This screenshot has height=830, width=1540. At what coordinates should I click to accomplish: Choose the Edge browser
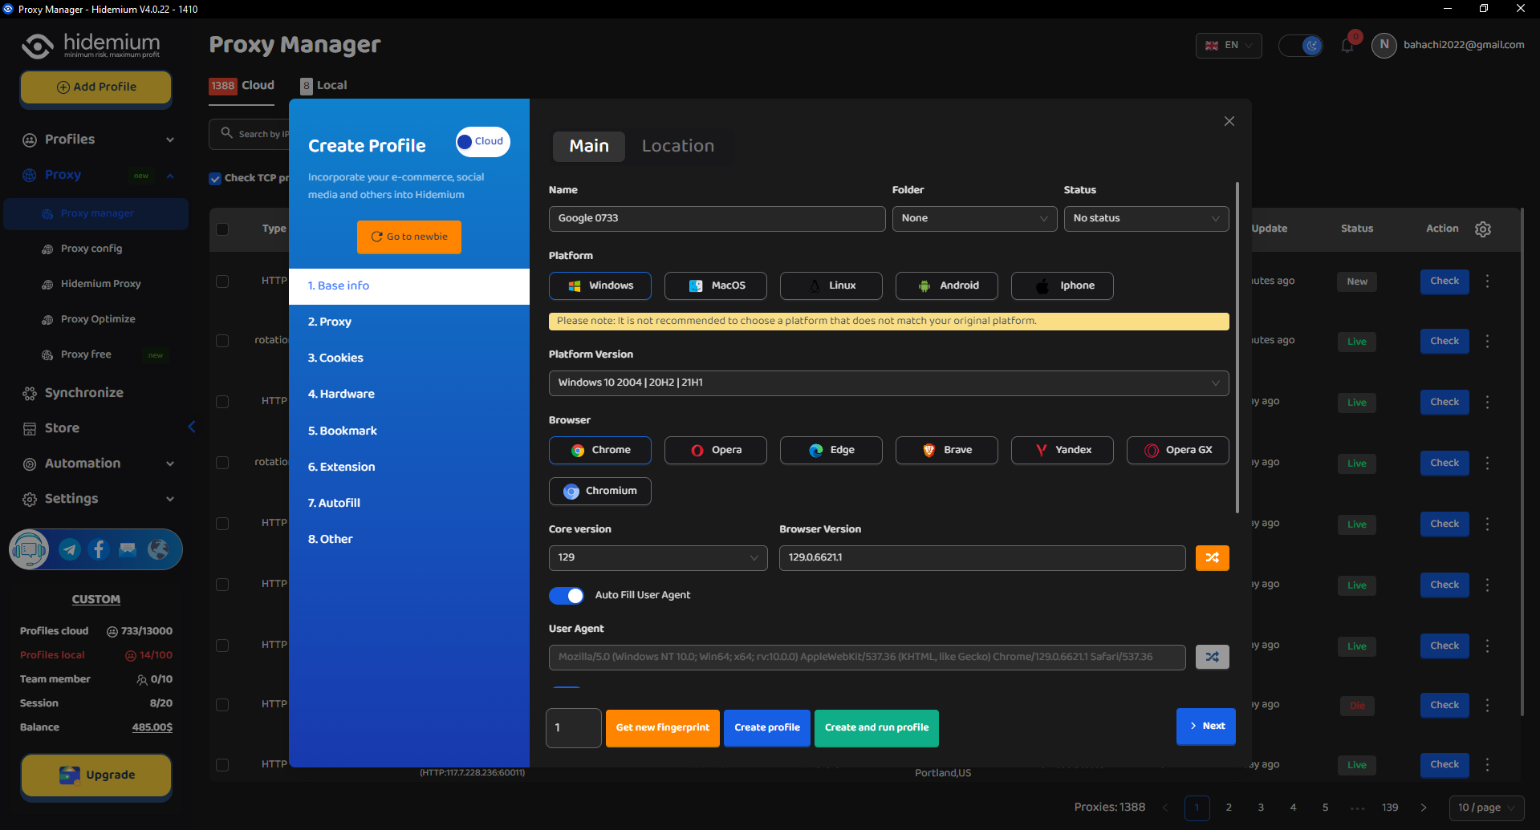click(x=831, y=450)
